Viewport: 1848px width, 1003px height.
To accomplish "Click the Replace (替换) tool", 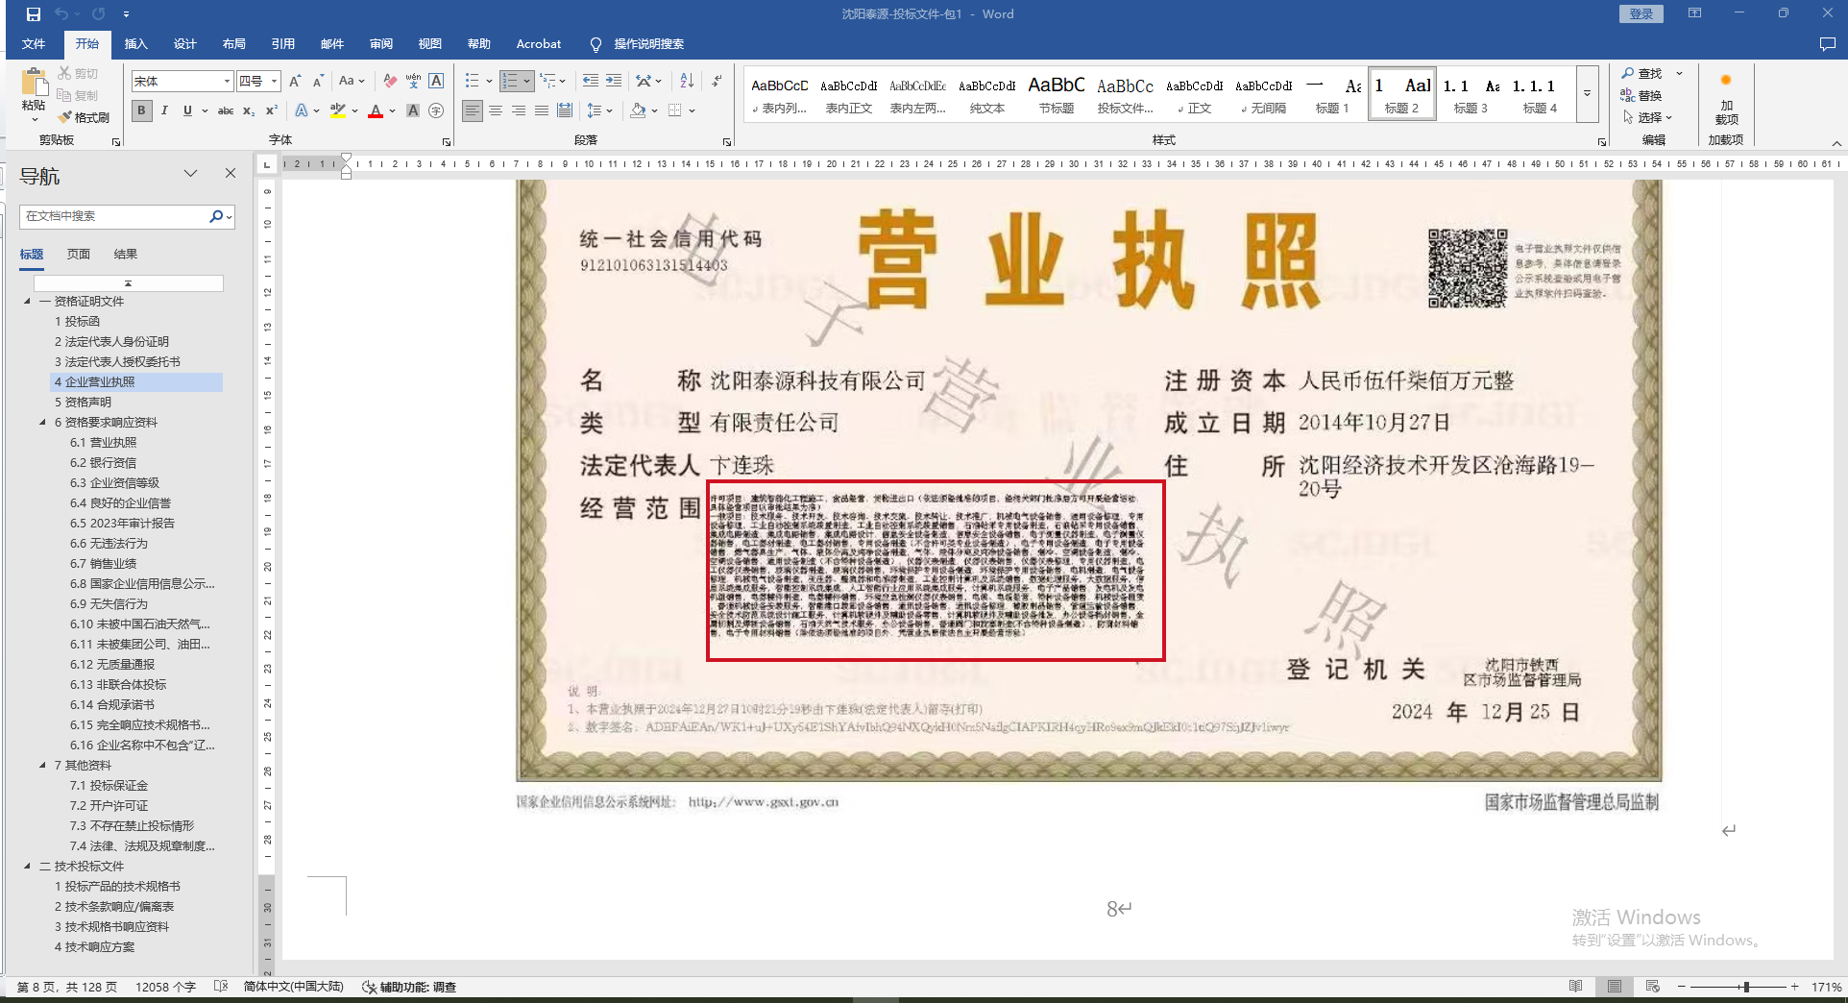I will (1641, 96).
